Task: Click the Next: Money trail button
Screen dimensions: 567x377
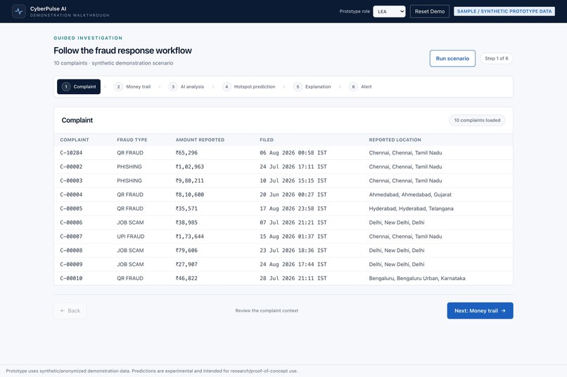Action: click(x=480, y=310)
